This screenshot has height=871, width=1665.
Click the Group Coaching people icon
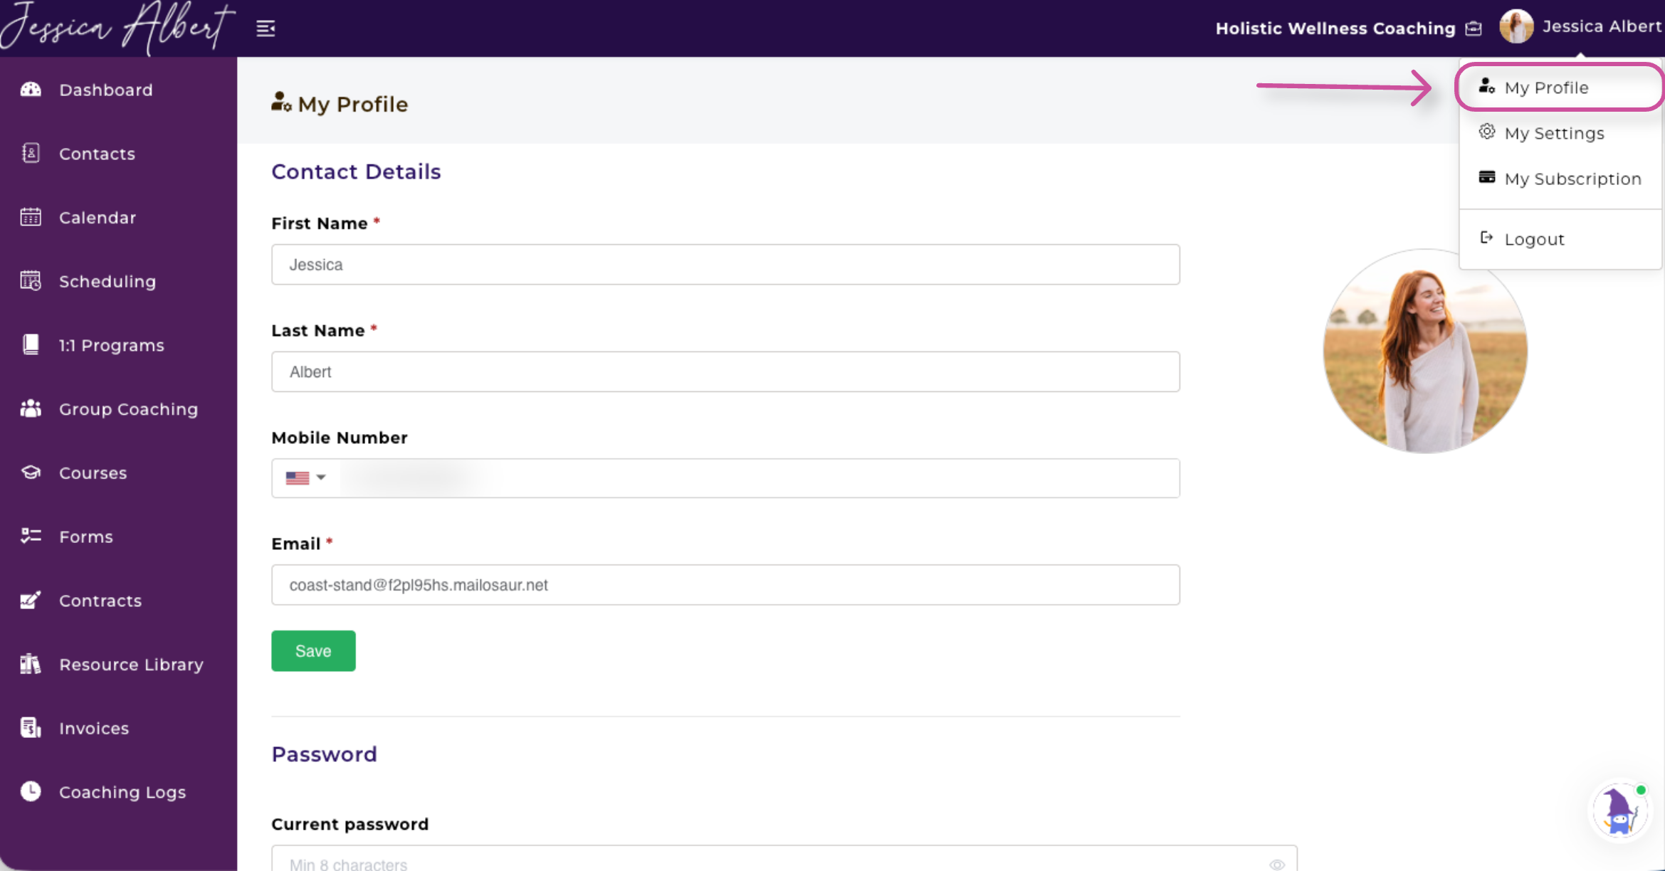[31, 408]
